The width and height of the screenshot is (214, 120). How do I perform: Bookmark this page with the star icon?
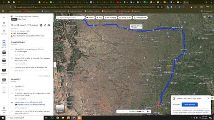162,7
